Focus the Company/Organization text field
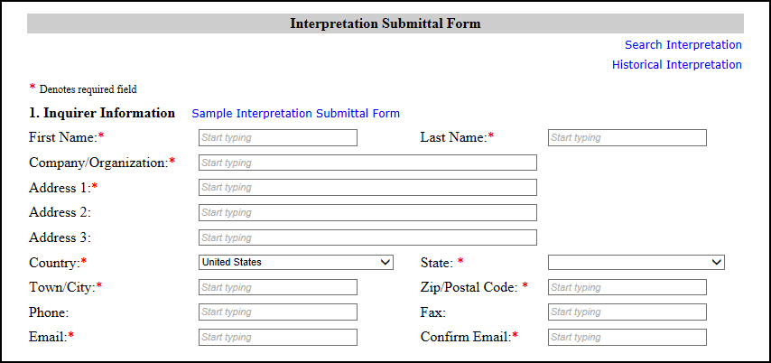771x363 pixels. click(x=367, y=163)
